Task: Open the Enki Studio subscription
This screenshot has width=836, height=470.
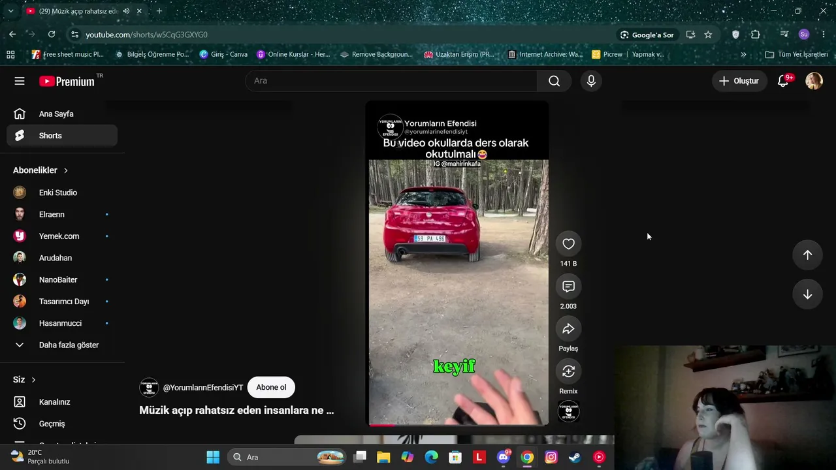Action: [62, 193]
